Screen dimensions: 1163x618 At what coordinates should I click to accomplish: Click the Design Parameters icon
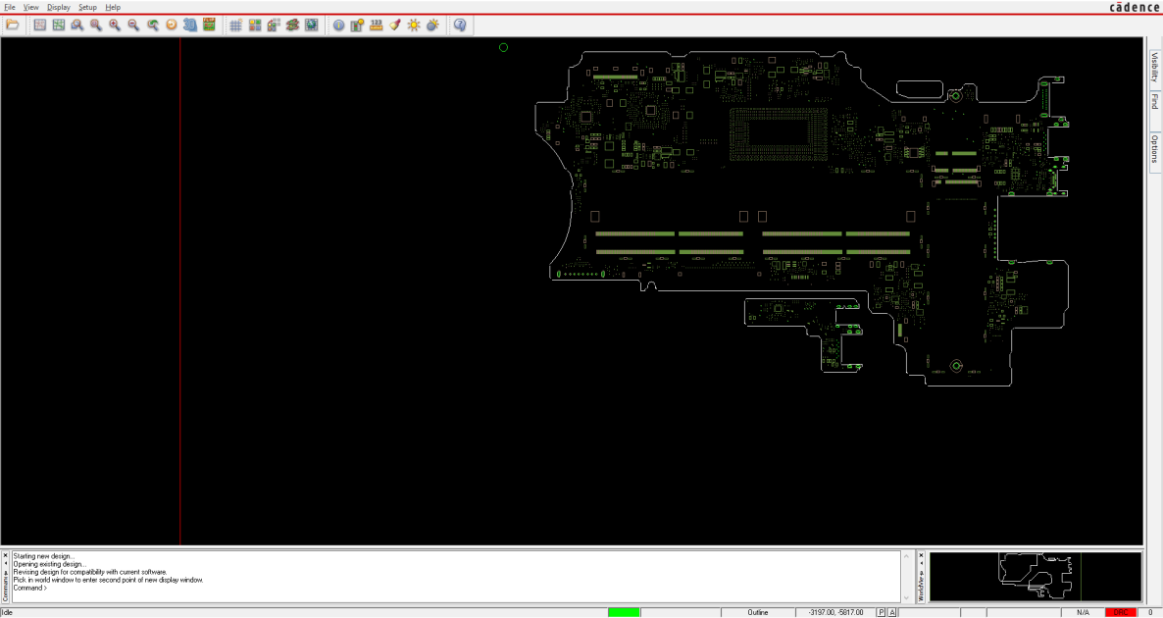tap(312, 25)
